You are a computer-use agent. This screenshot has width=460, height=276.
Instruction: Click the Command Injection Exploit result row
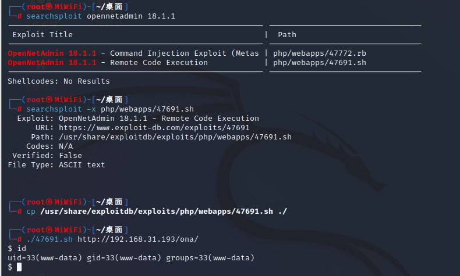point(133,53)
